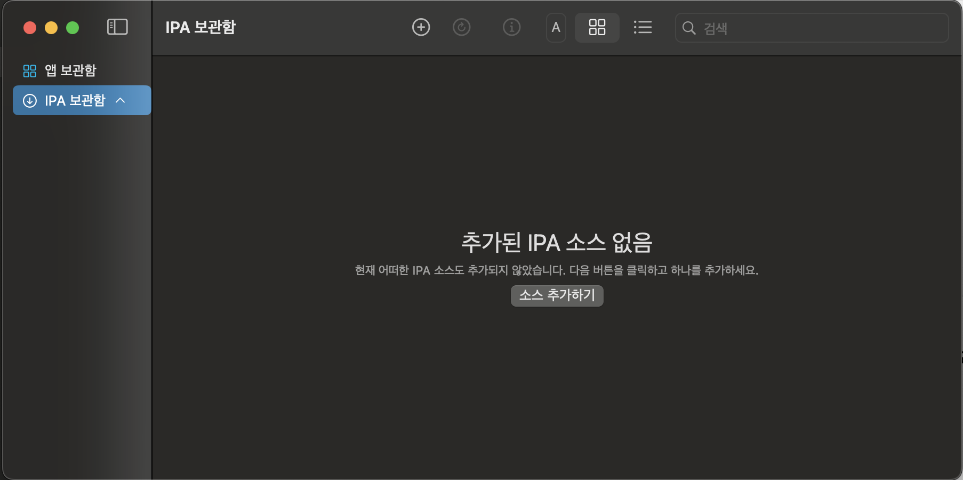963x480 pixels.
Task: Click the 소스 추가하기 button
Action: coord(557,295)
